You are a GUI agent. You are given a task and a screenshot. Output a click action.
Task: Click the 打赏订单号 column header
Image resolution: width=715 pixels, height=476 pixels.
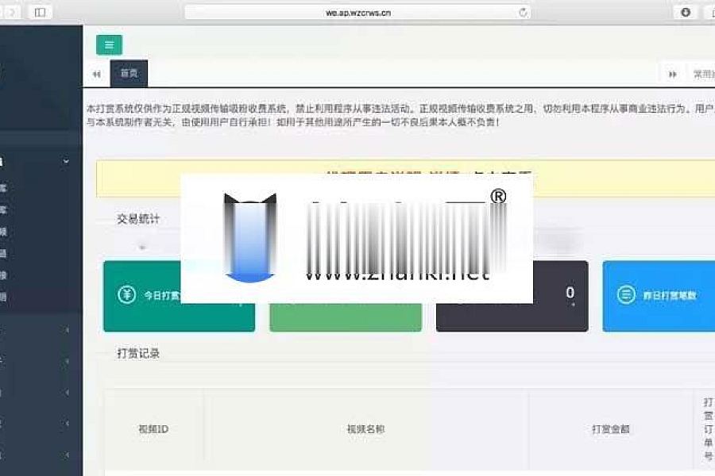click(708, 429)
